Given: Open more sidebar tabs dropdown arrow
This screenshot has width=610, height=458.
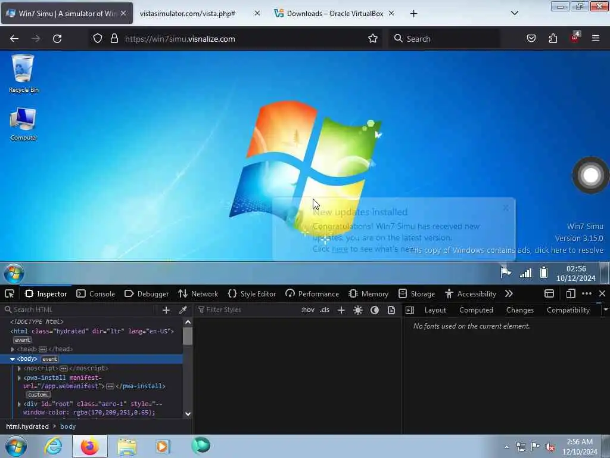Looking at the screenshot, I should tap(605, 310).
